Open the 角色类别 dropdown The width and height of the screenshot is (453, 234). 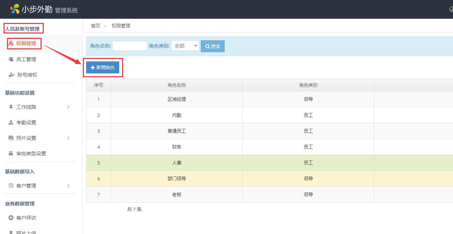pos(185,46)
